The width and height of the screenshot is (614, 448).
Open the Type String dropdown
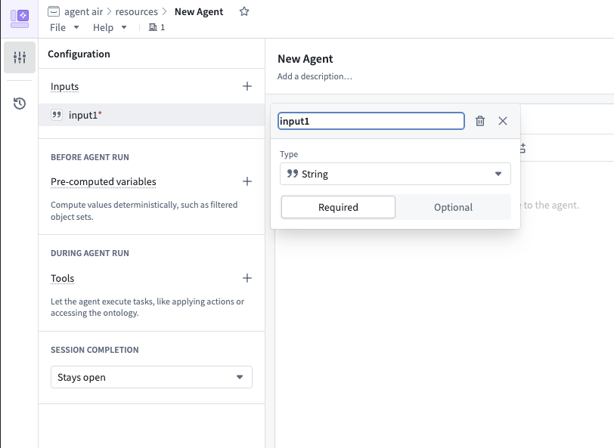[395, 174]
